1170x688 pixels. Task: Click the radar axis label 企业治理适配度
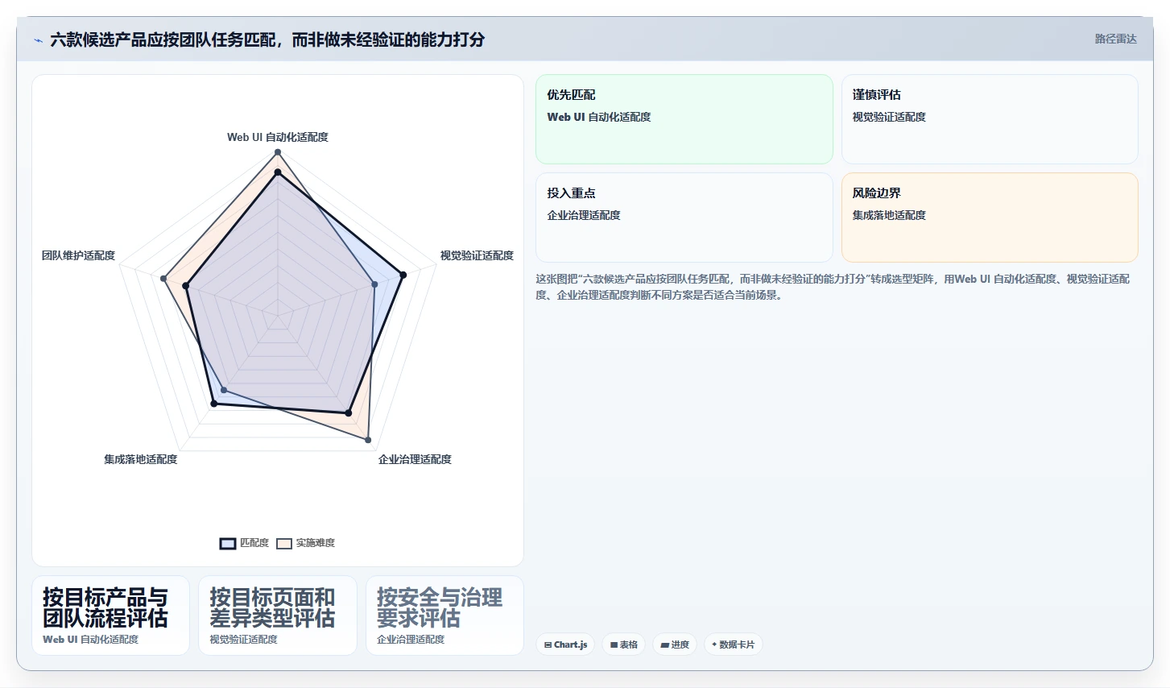click(415, 459)
